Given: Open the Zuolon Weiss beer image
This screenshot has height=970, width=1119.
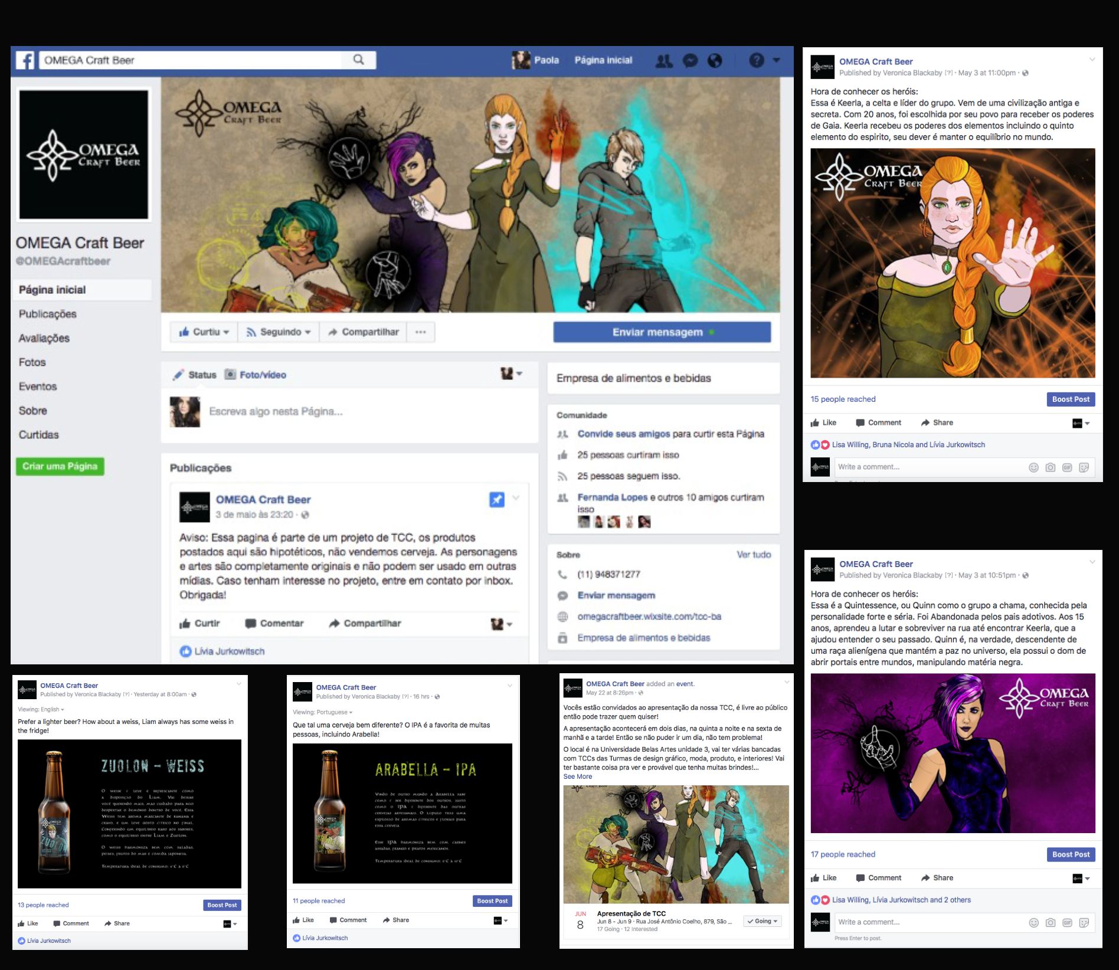Looking at the screenshot, I should tap(129, 814).
